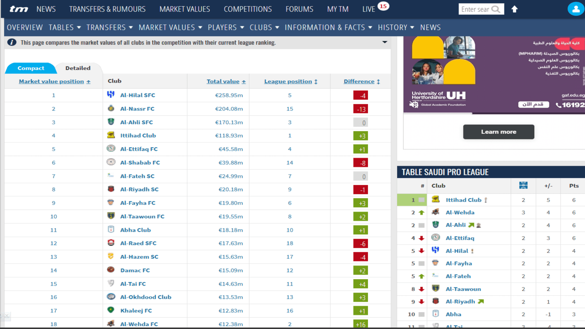Click the Al-Ahli SFC crest icon
585x329 pixels.
coord(111,122)
